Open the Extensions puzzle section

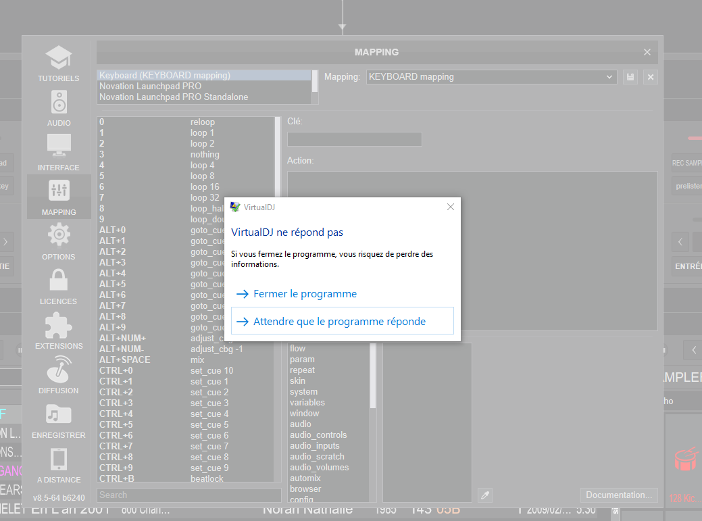(x=59, y=330)
